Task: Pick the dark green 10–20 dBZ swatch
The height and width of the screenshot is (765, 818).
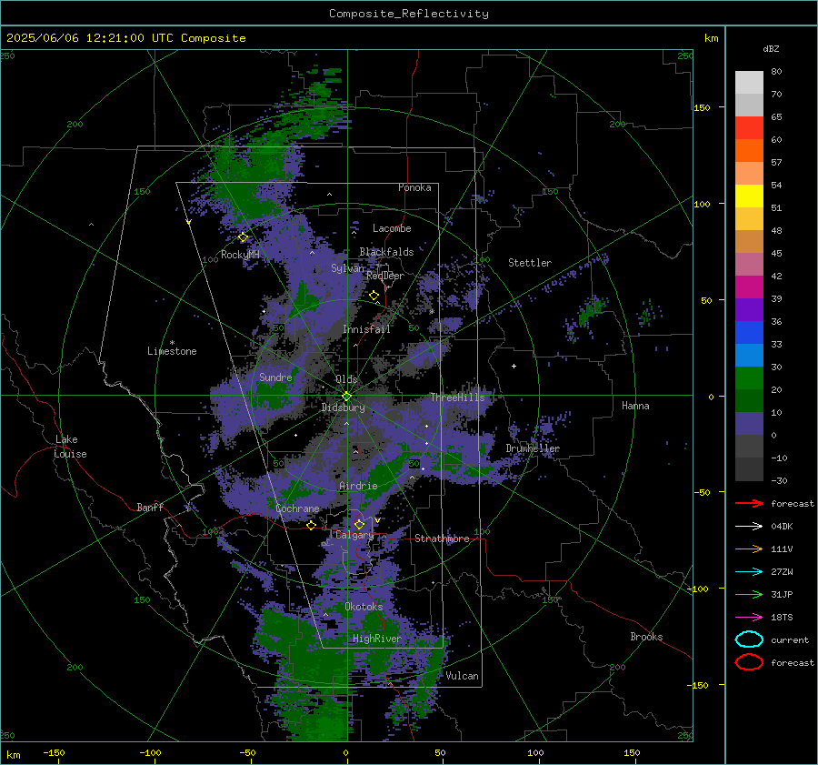Action: [x=749, y=401]
